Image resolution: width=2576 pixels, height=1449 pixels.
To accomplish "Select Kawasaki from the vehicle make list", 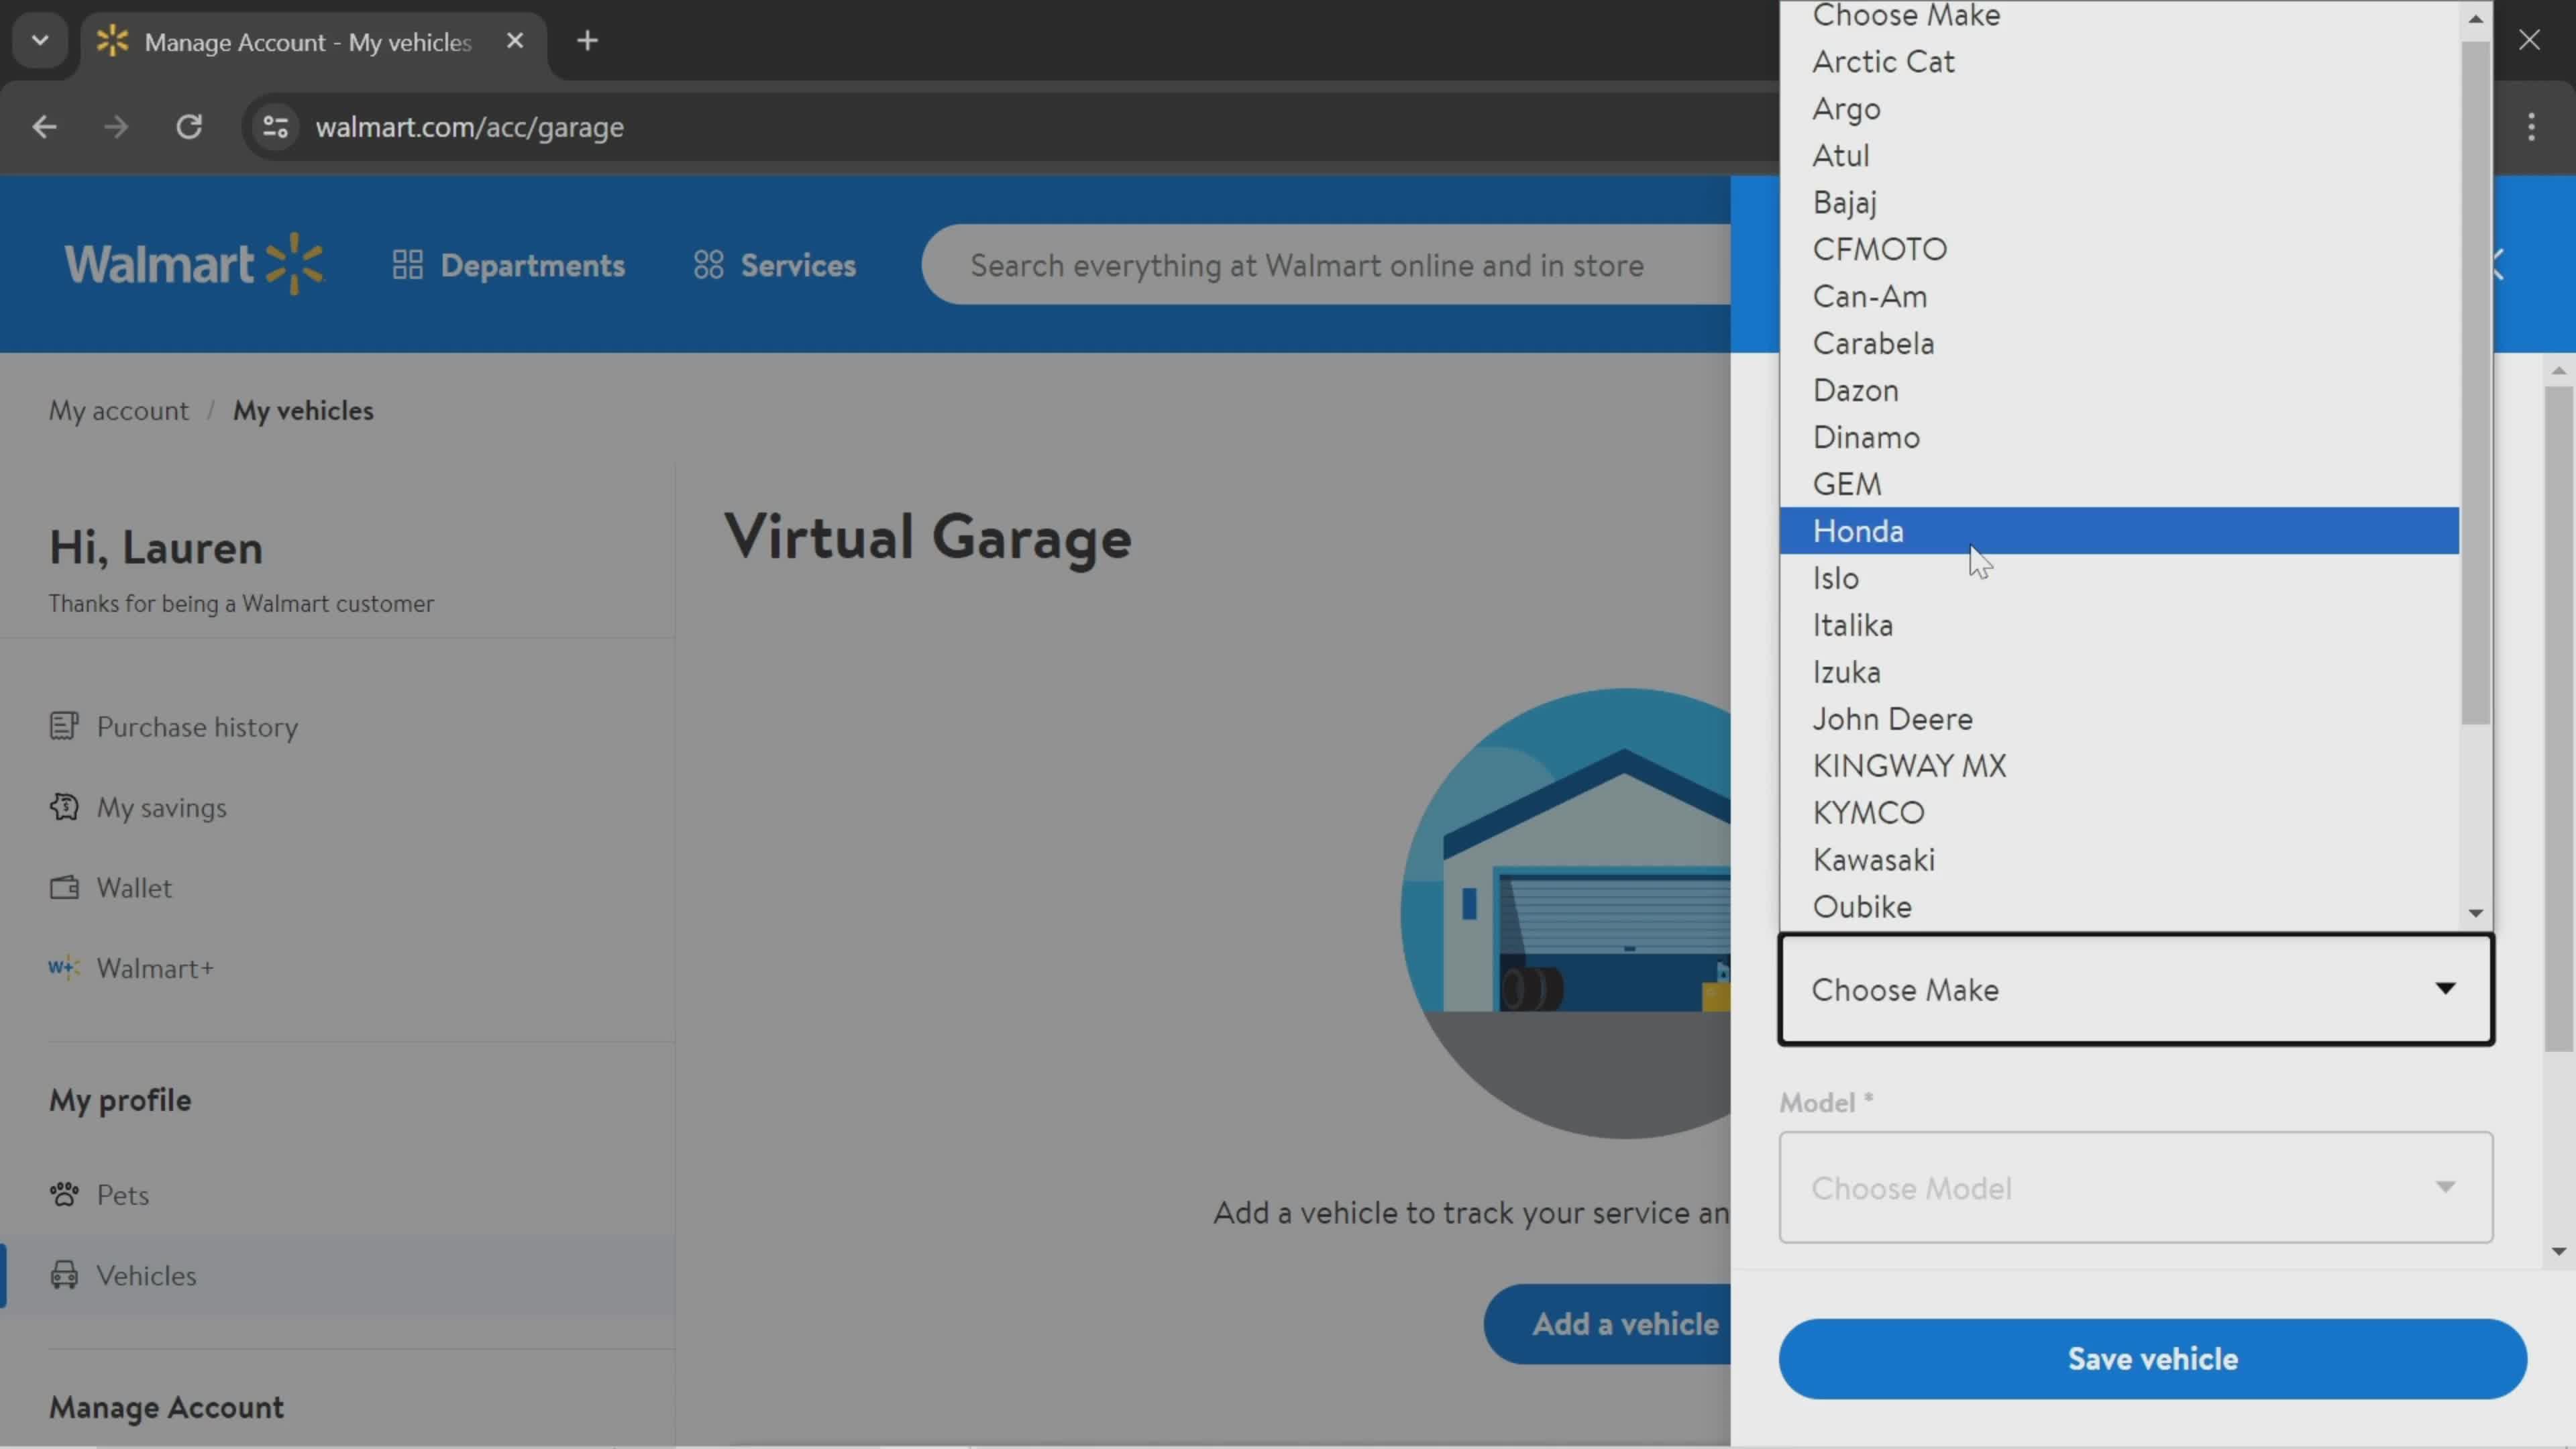I will [x=1874, y=858].
